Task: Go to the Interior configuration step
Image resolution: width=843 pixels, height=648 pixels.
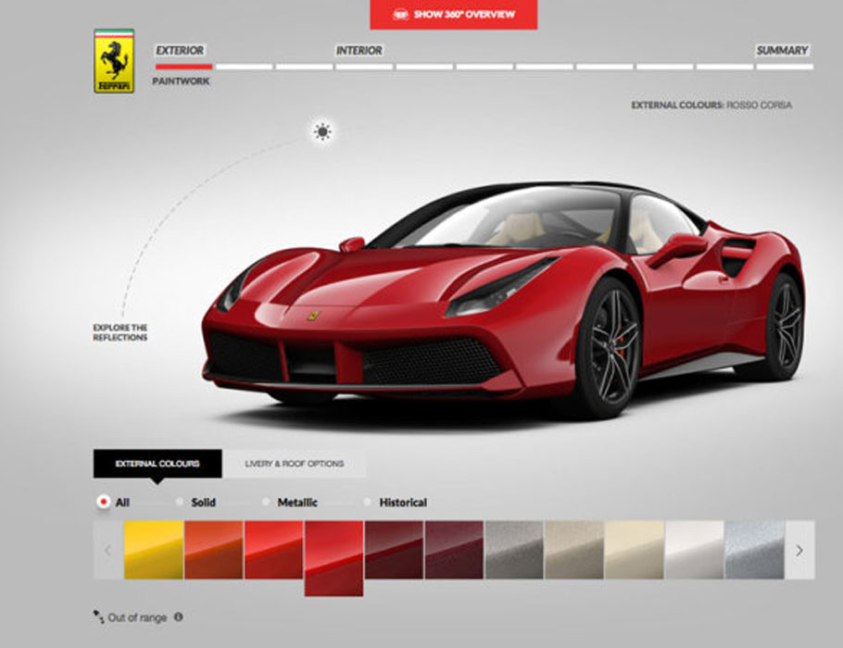Action: pyautogui.click(x=359, y=51)
